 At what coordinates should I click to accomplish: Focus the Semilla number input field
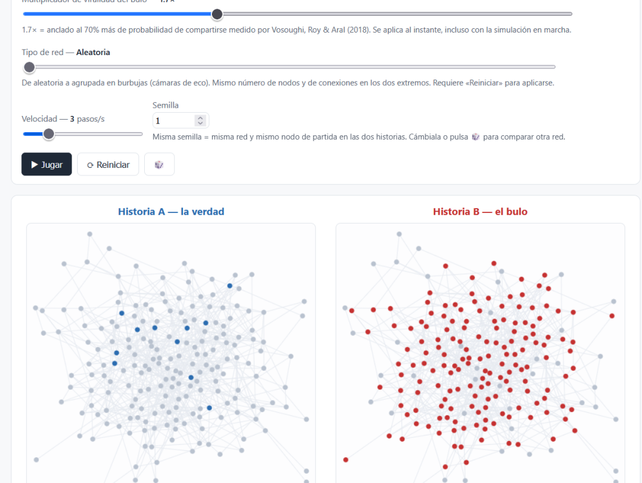coord(174,121)
